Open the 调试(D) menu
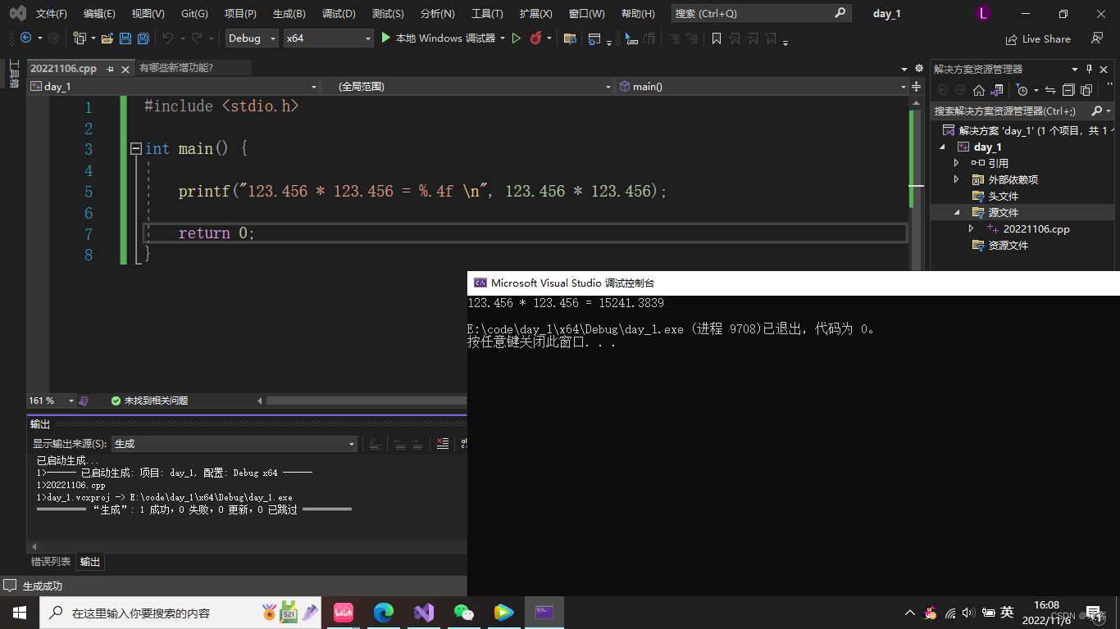This screenshot has height=629, width=1120. point(339,13)
